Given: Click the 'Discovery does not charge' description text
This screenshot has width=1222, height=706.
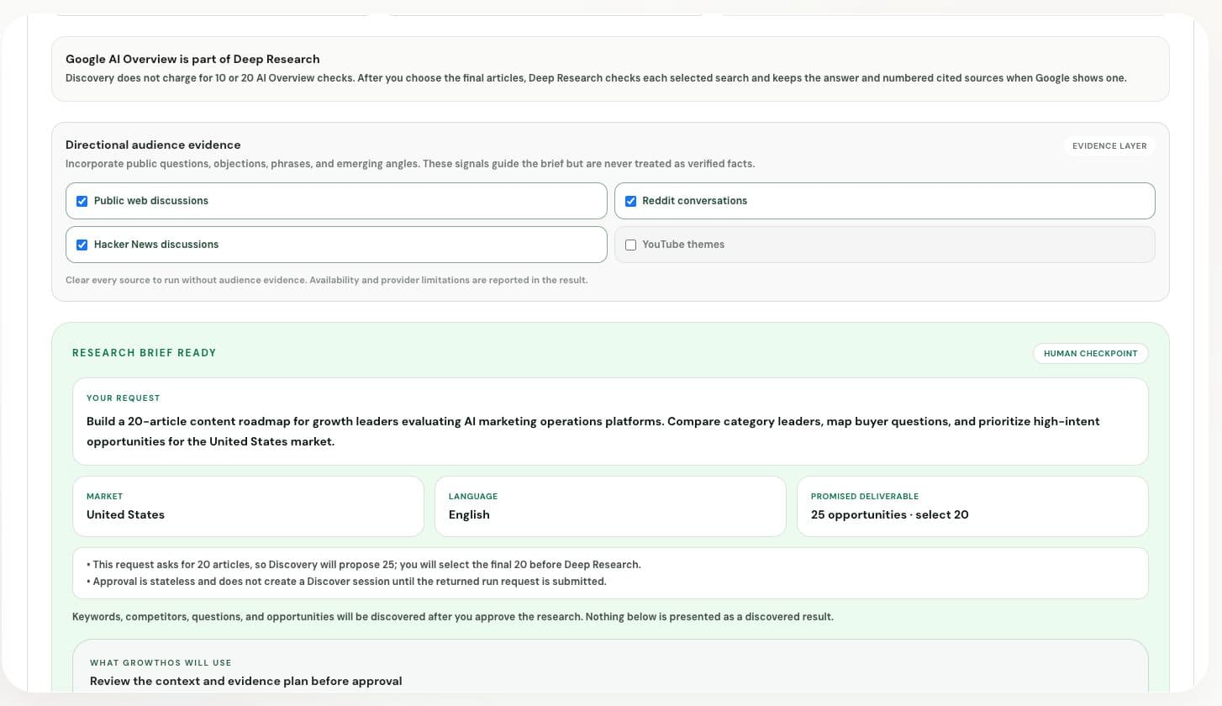Looking at the screenshot, I should coord(596,78).
